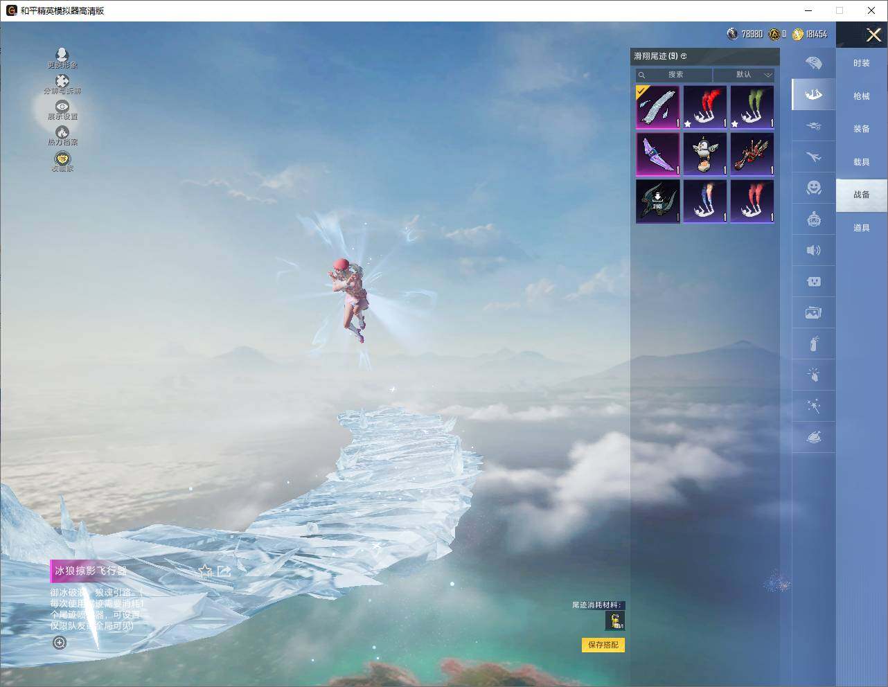The height and width of the screenshot is (687, 888).
Task: Select the roast chicken dish category icon
Action: tap(814, 437)
